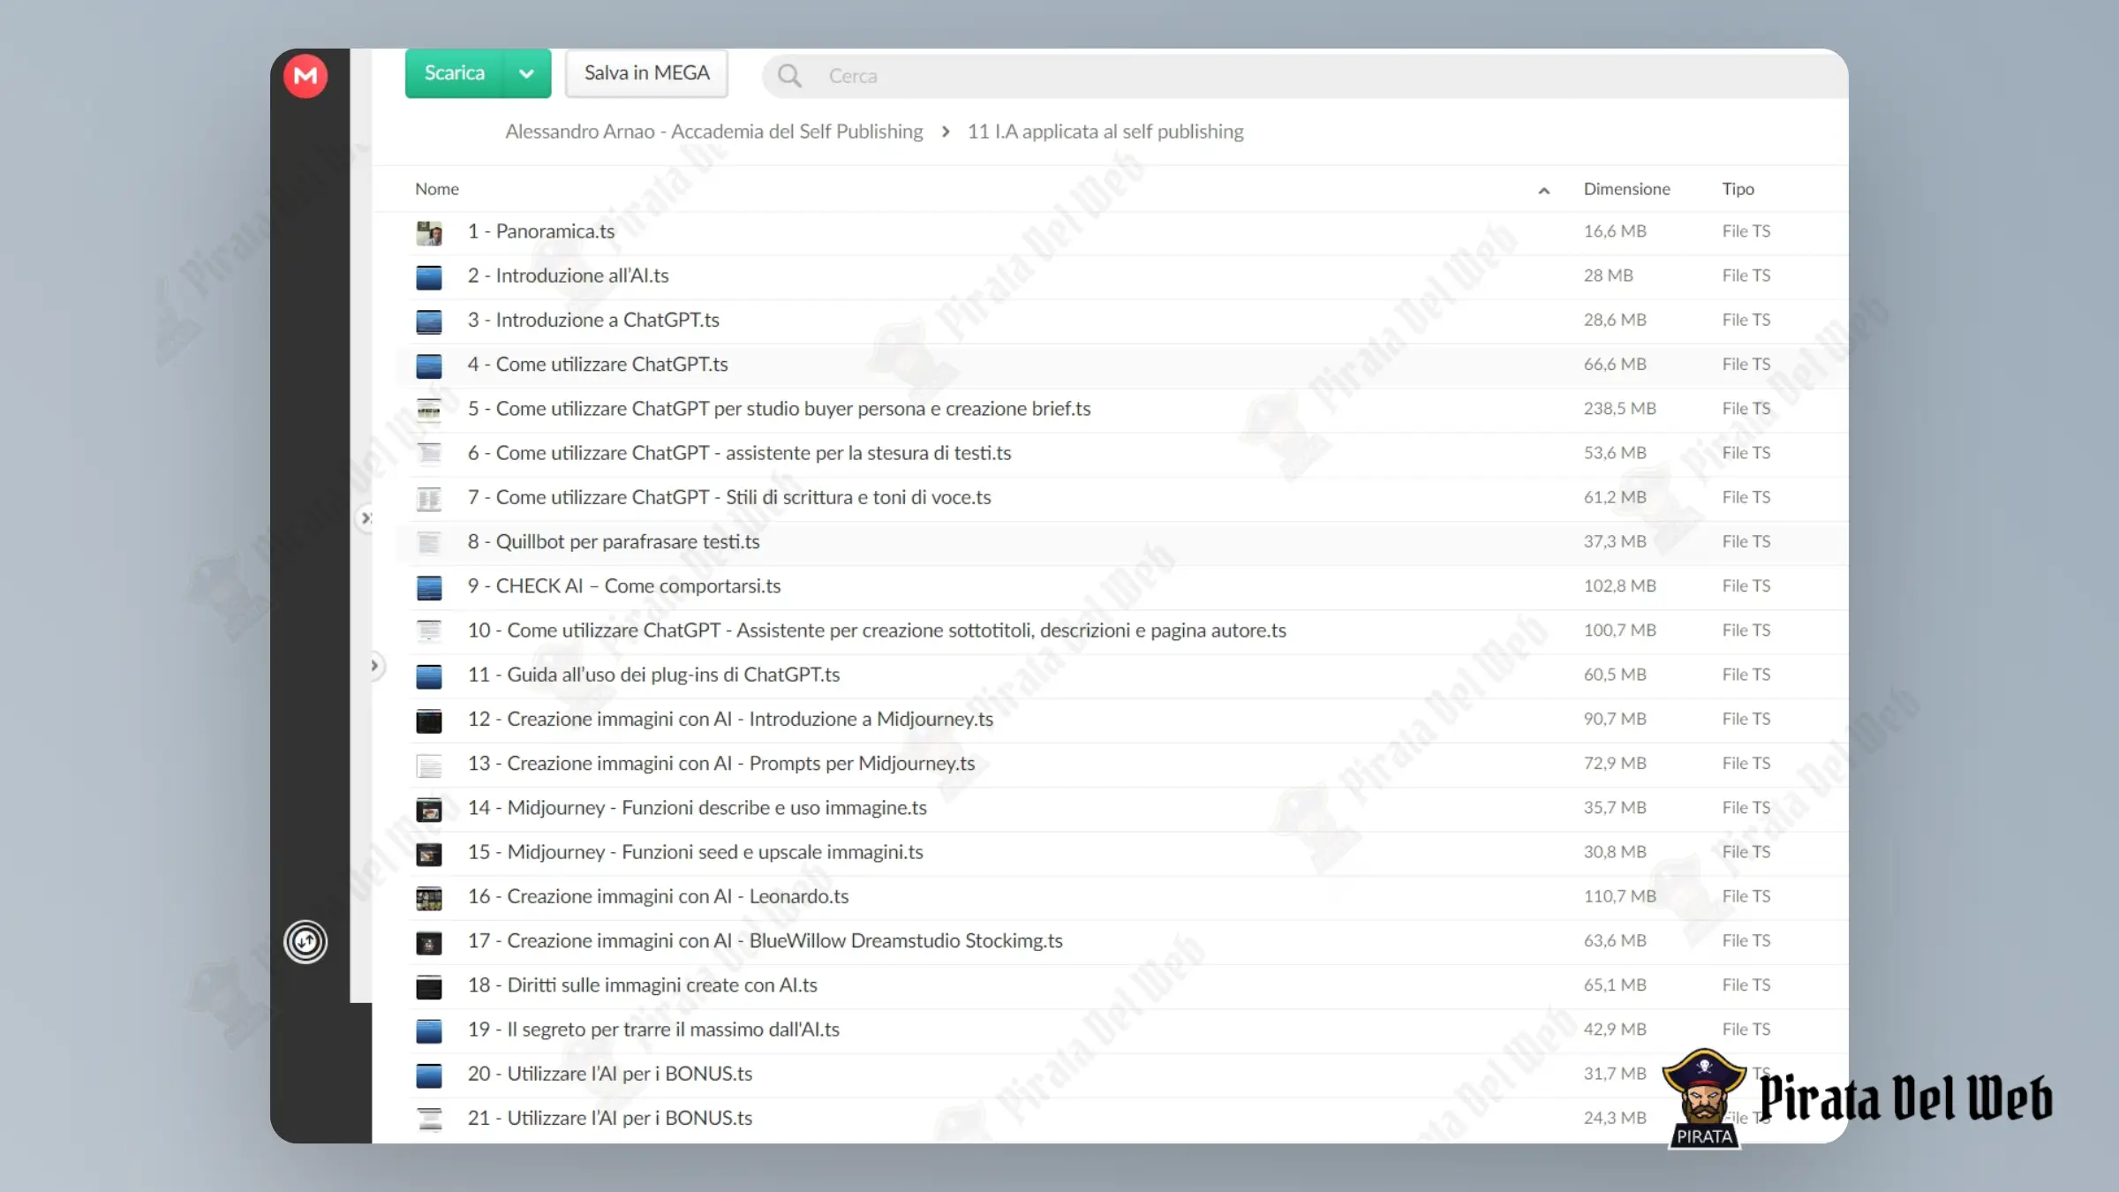Viewport: 2119px width, 1192px height.
Task: Click file icon for 12 - Introduzione a Midjourney
Action: tap(429, 720)
